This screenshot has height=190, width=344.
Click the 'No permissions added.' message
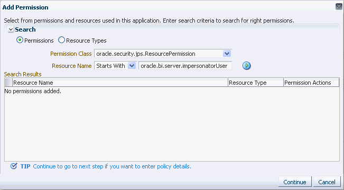(33, 91)
